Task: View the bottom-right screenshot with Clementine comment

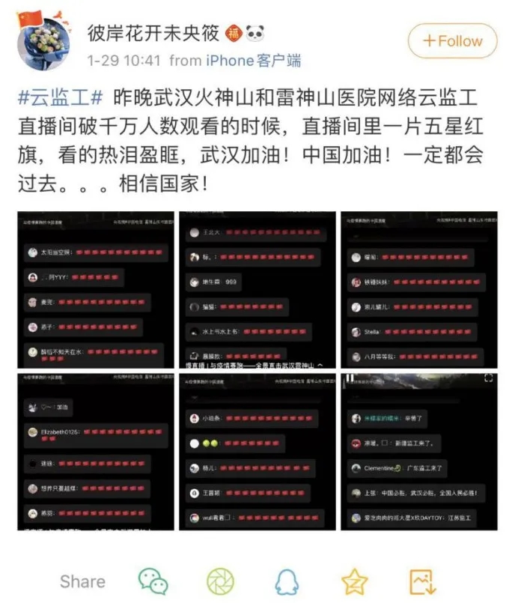Action: (x=419, y=452)
